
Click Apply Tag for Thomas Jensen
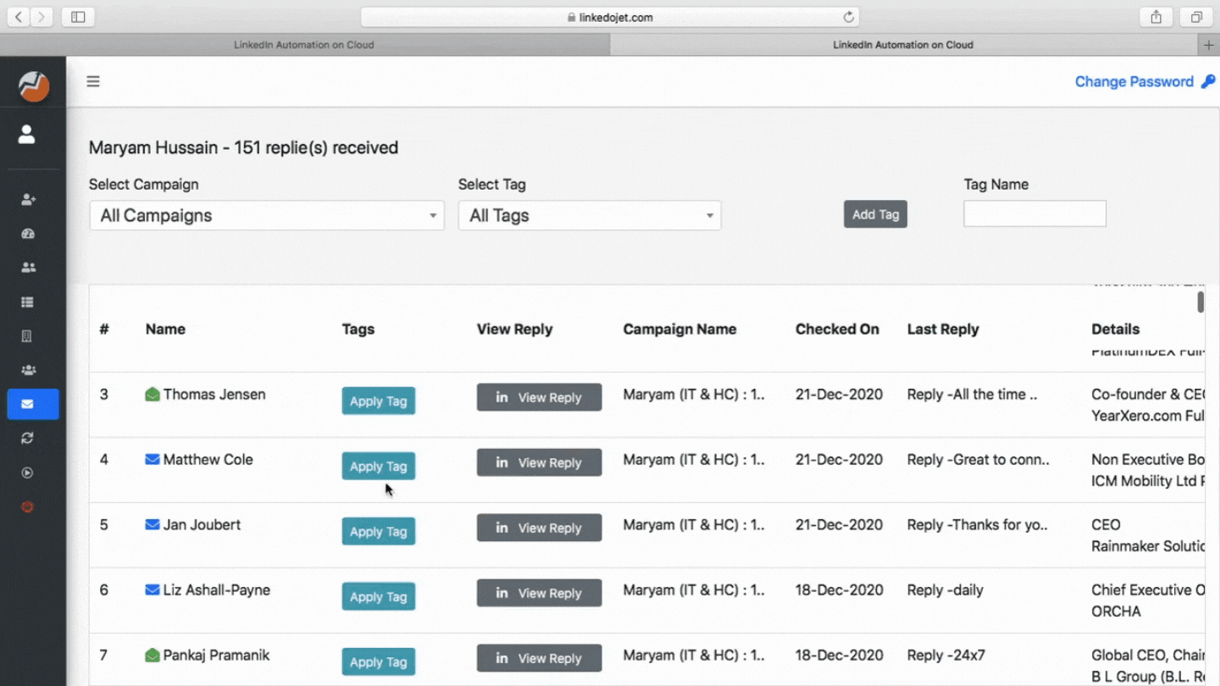click(379, 401)
